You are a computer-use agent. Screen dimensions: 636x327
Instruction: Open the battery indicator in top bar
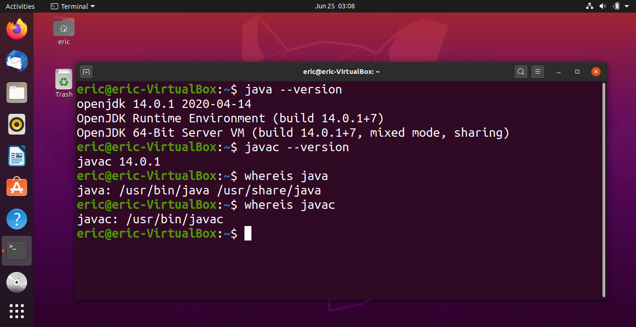coord(616,6)
